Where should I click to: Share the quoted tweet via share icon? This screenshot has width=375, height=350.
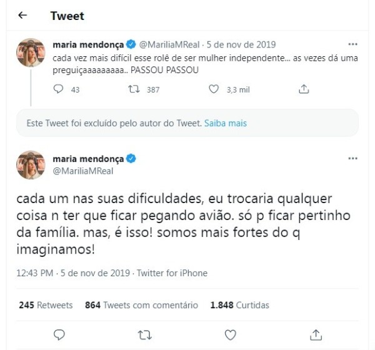tap(304, 89)
